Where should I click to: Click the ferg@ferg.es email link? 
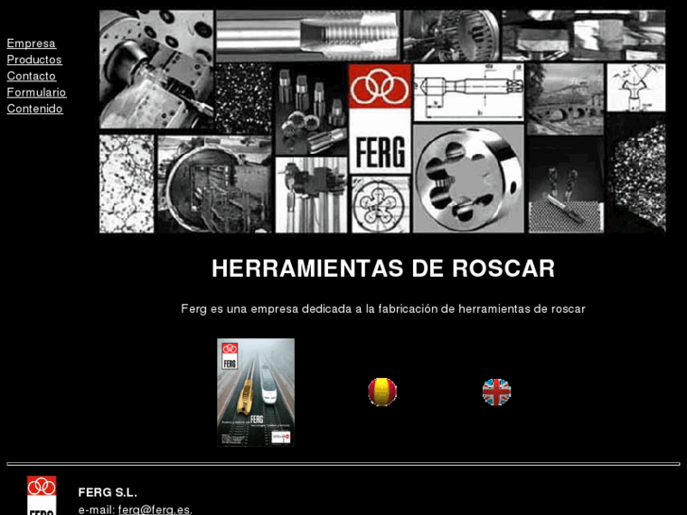pos(154,509)
